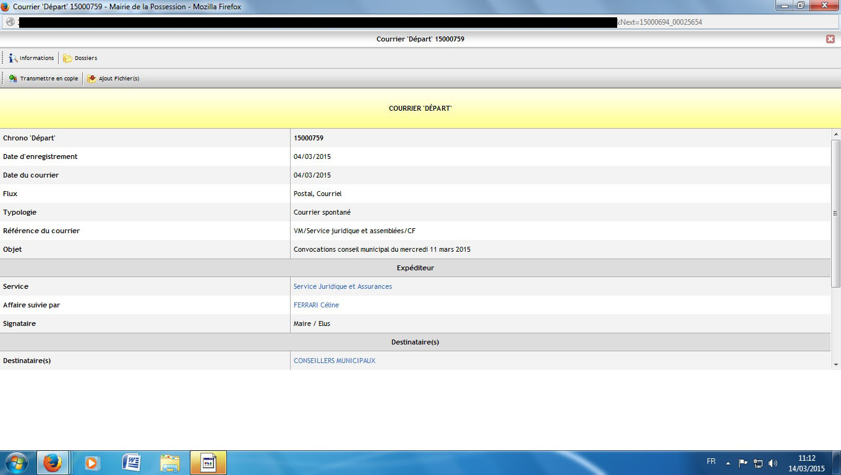Viewport: 841px width, 475px height.
Task: Close the Courrier 'Départ' panel with red X
Action: click(830, 39)
